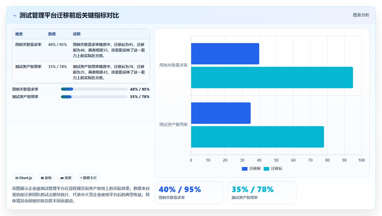Click the 用例关联需求率 progress bar
The height and width of the screenshot is (216, 382).
(x=94, y=89)
